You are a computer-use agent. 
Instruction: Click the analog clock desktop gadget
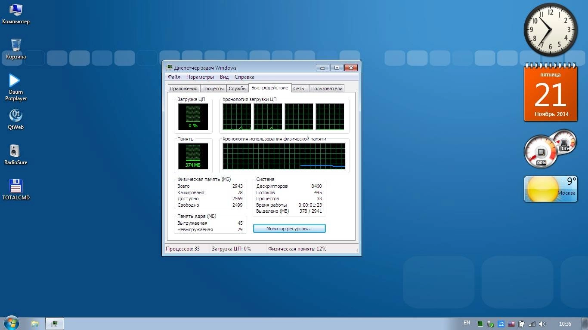click(x=551, y=30)
